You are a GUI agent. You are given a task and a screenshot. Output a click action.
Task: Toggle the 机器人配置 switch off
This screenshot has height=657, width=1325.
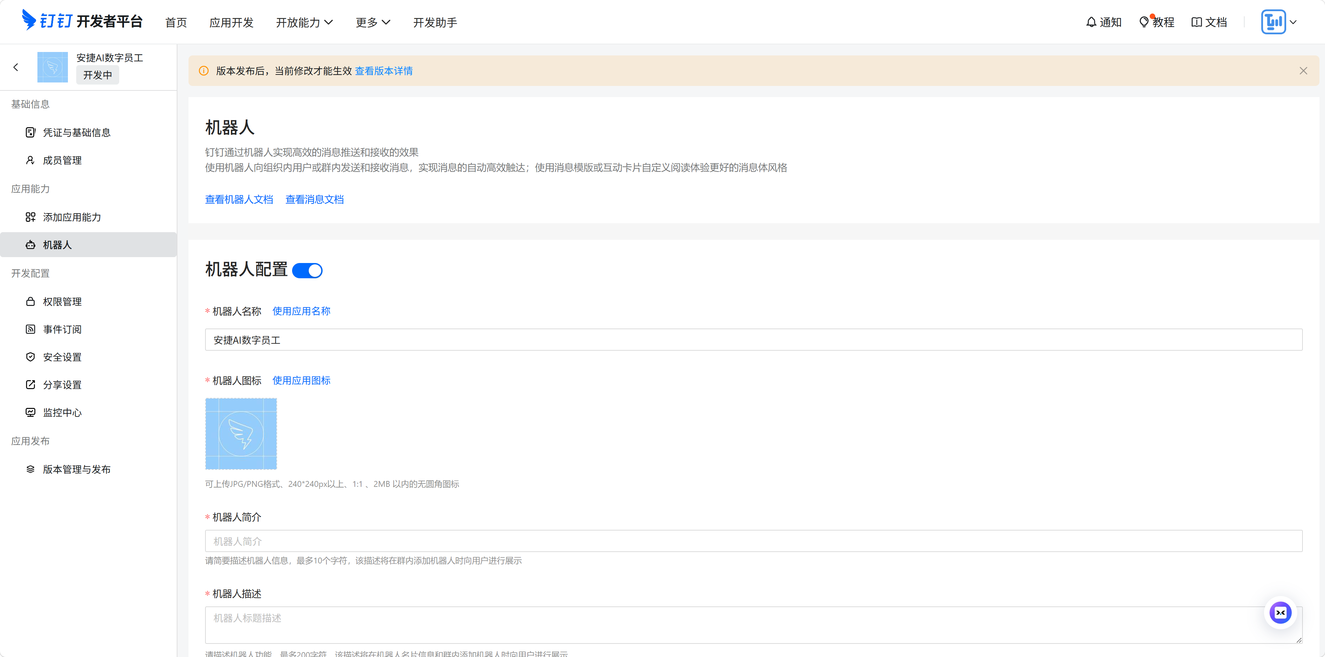coord(307,271)
